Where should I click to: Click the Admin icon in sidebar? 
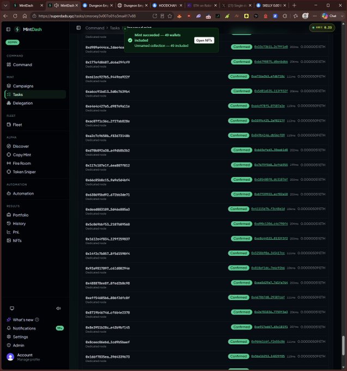click(9, 345)
